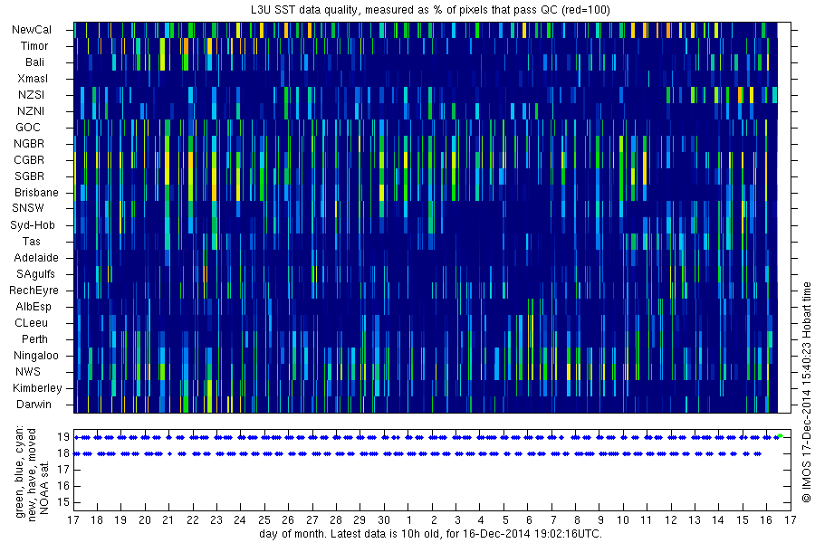Click the AlbEsp region label
The height and width of the screenshot is (543, 815).
pos(34,307)
